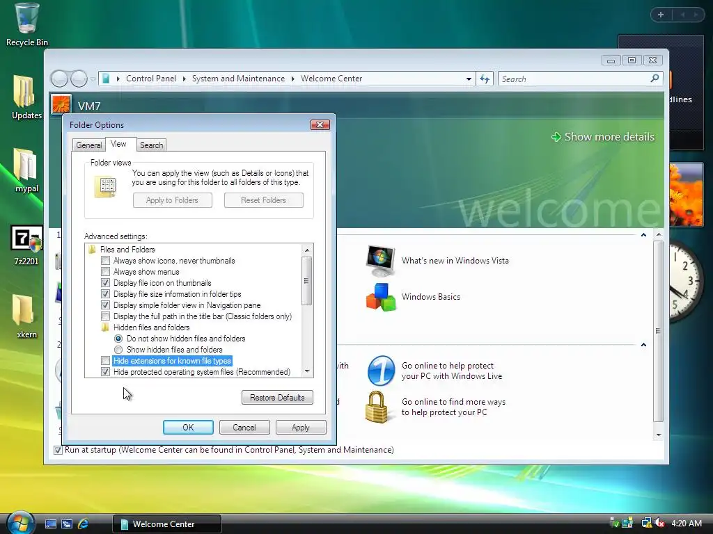The height and width of the screenshot is (534, 713).
Task: Switch to the Search tab
Action: pos(151,145)
